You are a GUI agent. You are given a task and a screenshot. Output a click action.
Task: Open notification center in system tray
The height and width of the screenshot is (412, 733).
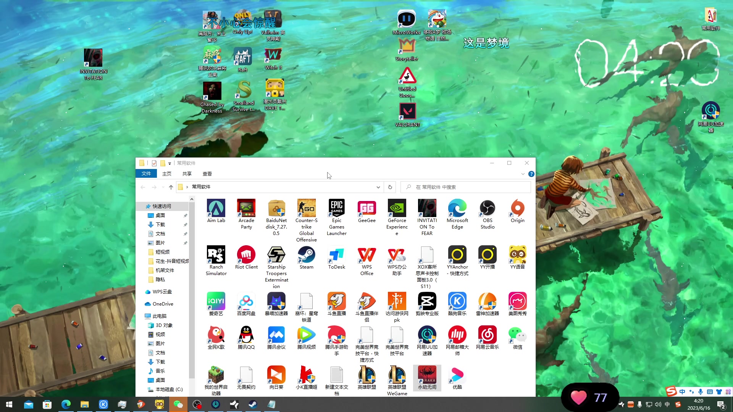721,405
